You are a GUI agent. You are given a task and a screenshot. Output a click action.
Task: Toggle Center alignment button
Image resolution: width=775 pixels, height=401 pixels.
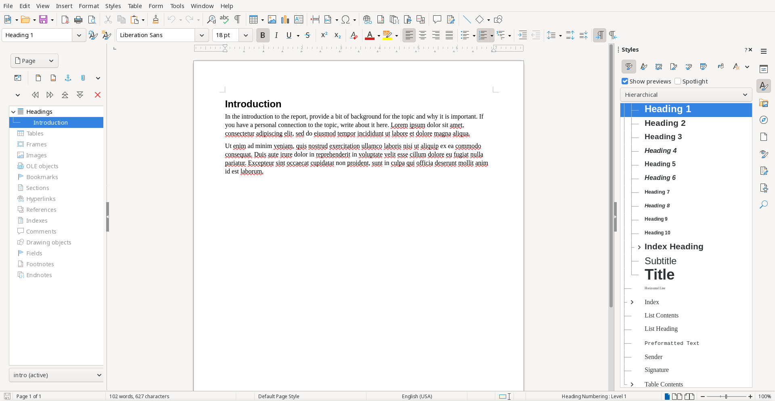pos(423,36)
